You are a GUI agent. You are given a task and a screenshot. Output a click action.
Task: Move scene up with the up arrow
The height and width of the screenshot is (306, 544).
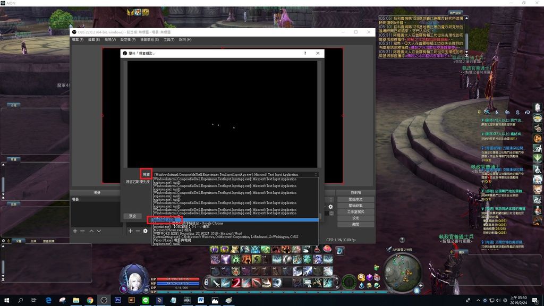click(91, 231)
